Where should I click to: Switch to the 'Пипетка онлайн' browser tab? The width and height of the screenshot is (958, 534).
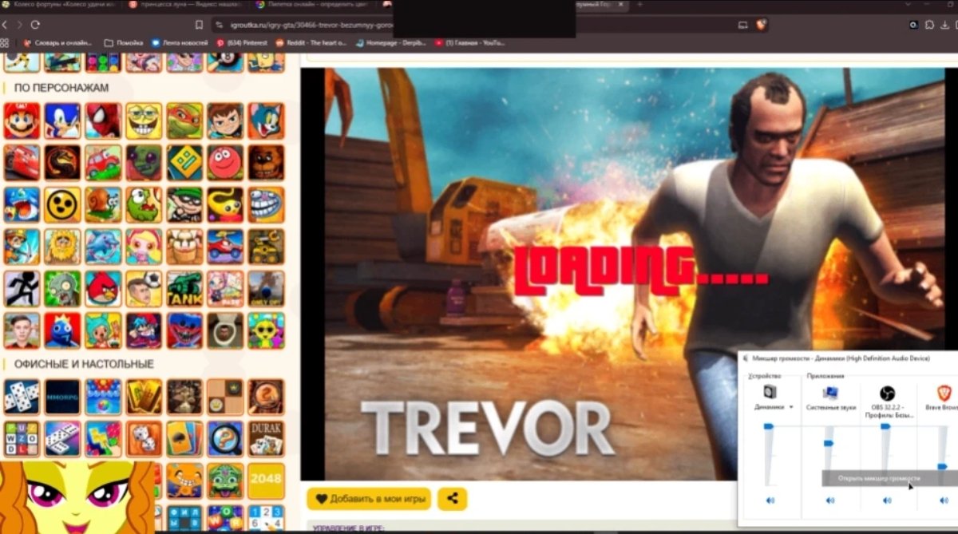(x=311, y=5)
